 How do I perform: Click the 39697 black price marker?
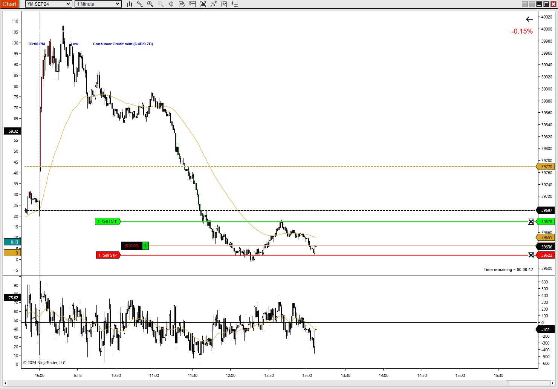[546, 210]
